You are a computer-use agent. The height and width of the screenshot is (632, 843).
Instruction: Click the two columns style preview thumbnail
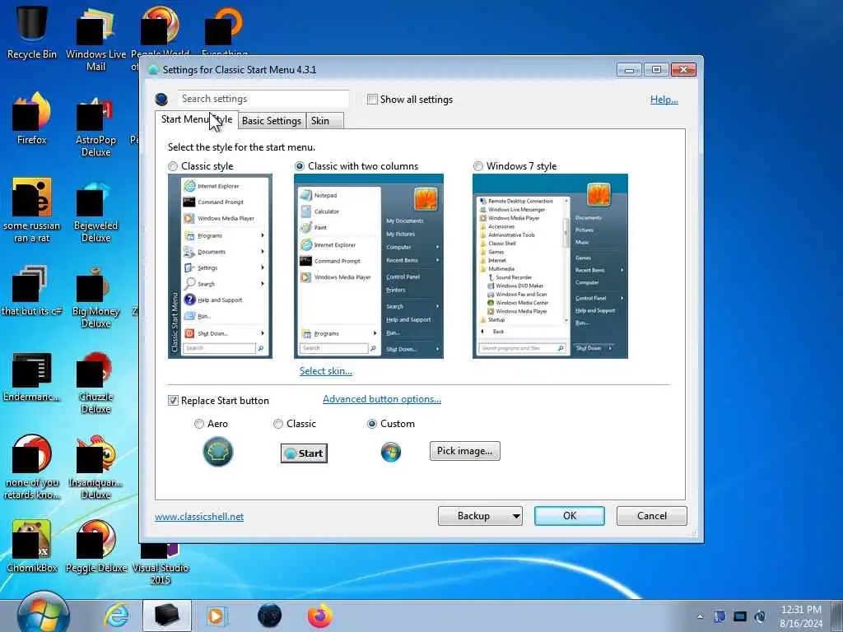tap(369, 266)
